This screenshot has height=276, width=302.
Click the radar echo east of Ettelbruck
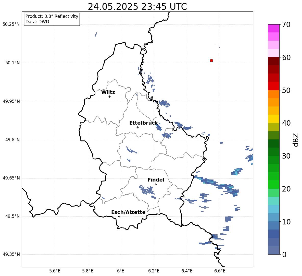pos(159,127)
